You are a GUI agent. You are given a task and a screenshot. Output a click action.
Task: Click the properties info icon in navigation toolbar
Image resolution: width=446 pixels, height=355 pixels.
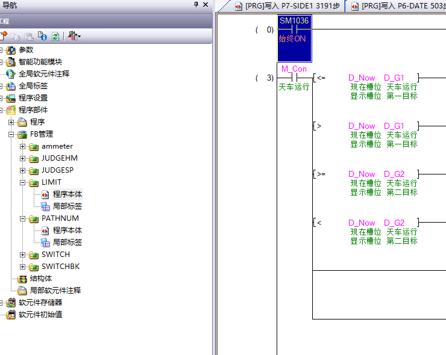click(42, 36)
